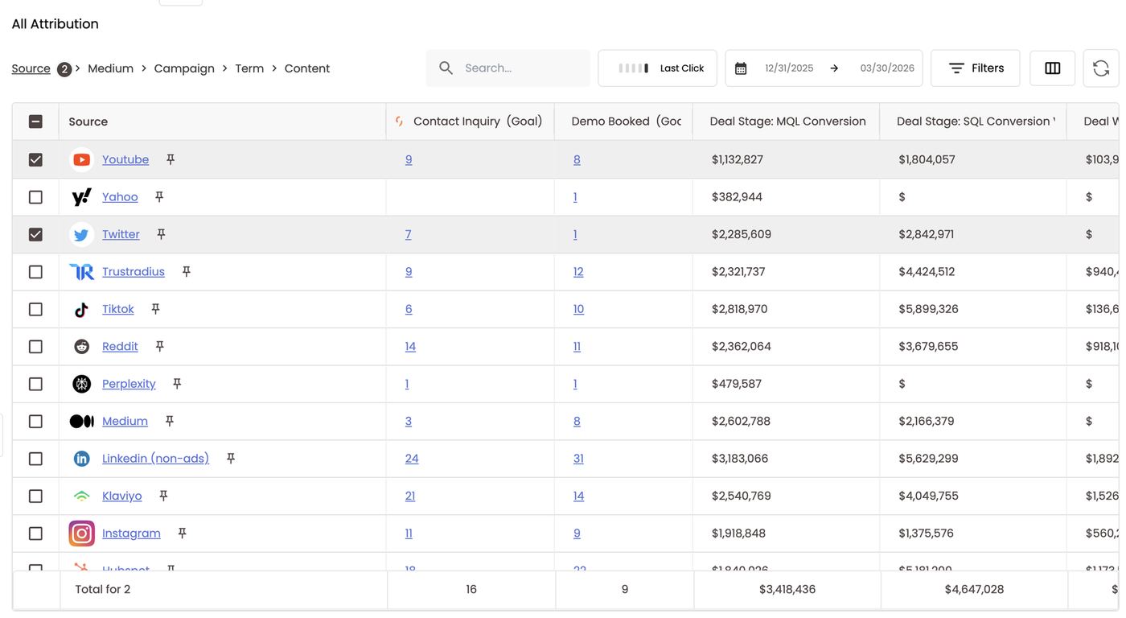Image resolution: width=1126 pixels, height=618 pixels.
Task: Uncheck the Youtube row checkbox
Action: coord(35,159)
